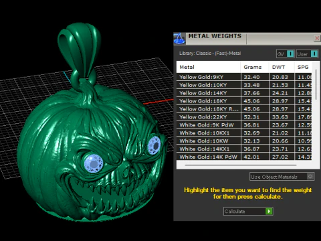Sort by the DWT column header
Viewport: 321px width, 241px height.
(282, 67)
